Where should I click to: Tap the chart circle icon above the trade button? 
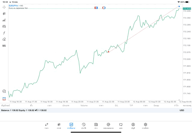(4, 91)
